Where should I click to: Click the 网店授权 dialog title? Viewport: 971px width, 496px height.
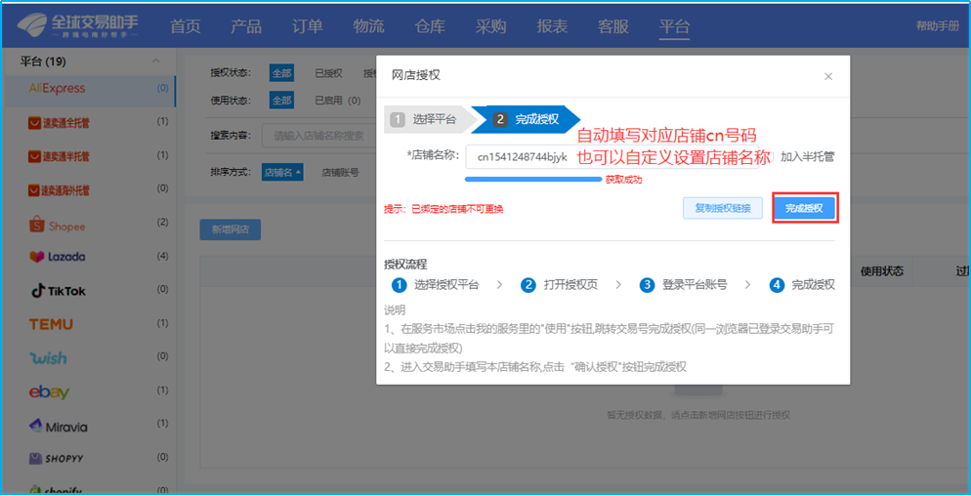pos(416,75)
